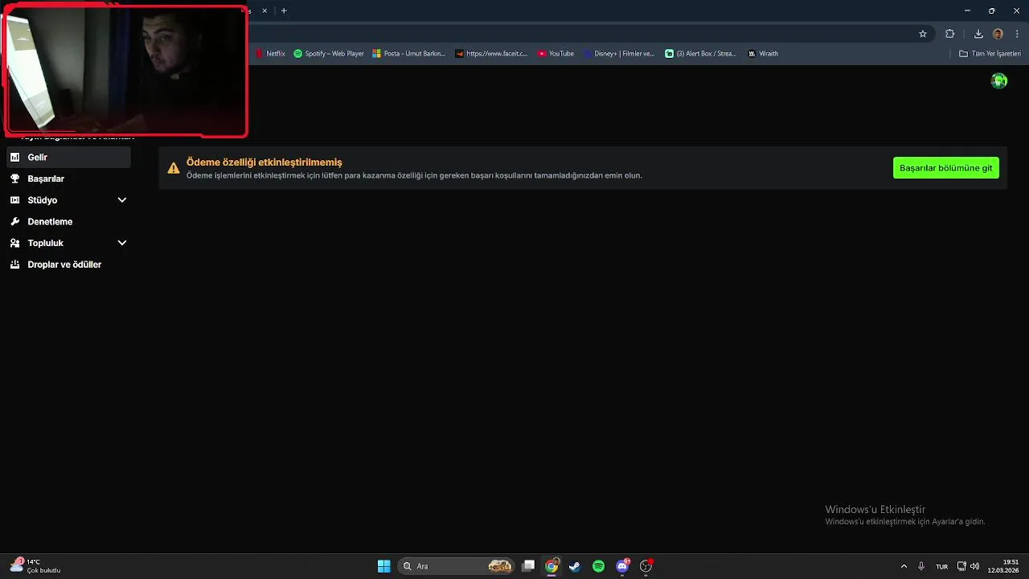
Task: Open Steam from the taskbar
Action: pyautogui.click(x=575, y=566)
